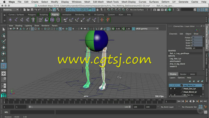Viewport: 209px width, 118px height.
Task: Open the Channels menu in Channel Box
Action: [x=173, y=34]
